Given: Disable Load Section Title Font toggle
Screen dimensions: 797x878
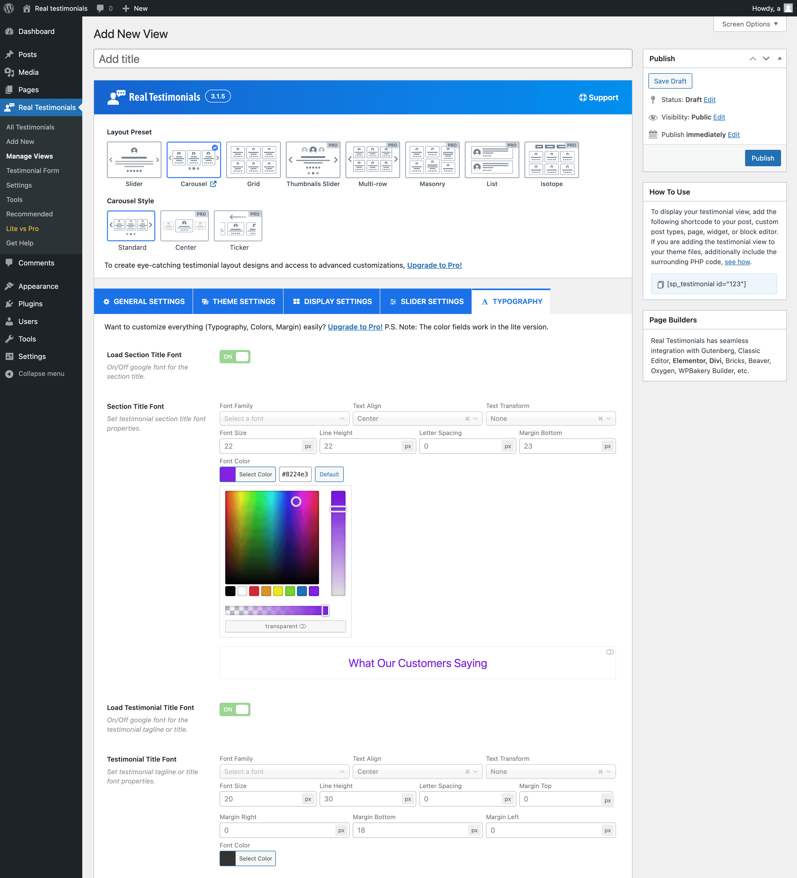Looking at the screenshot, I should 235,357.
